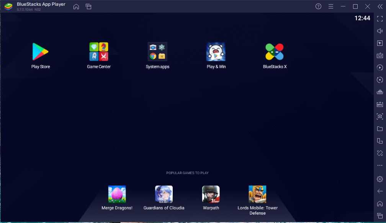Launch BlueStacks X
Image resolution: width=386 pixels, height=223 pixels.
[x=274, y=52]
